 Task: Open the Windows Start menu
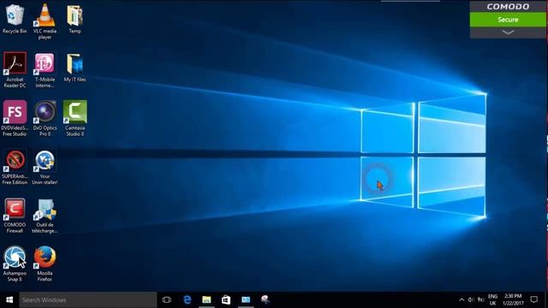pos(9,299)
